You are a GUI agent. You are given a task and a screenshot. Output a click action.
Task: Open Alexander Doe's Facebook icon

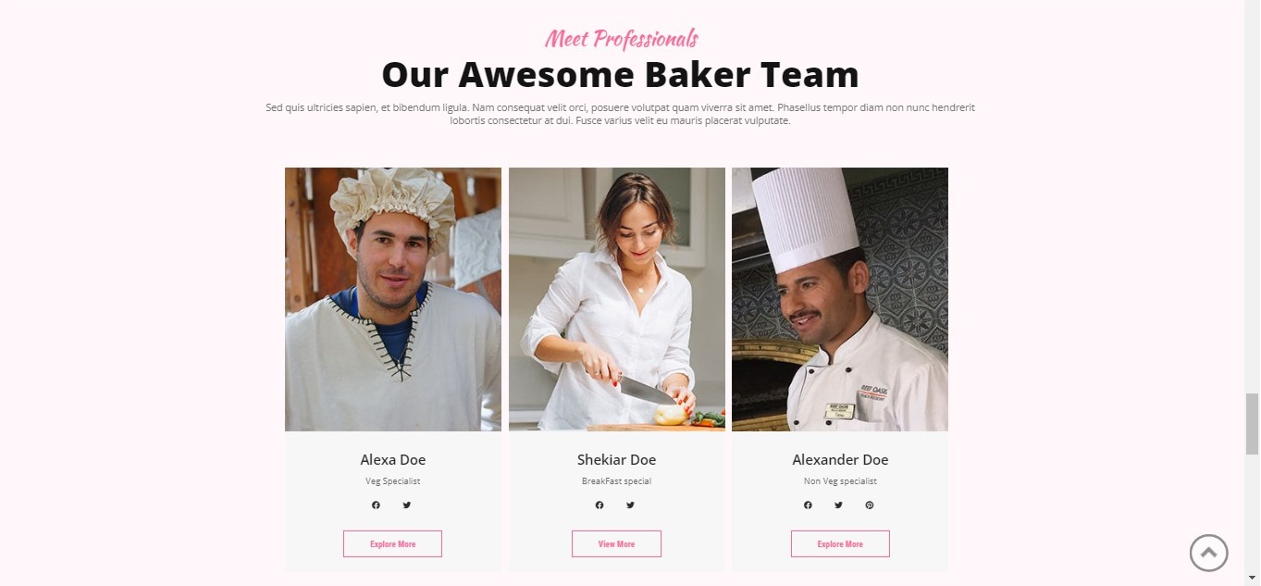808,505
